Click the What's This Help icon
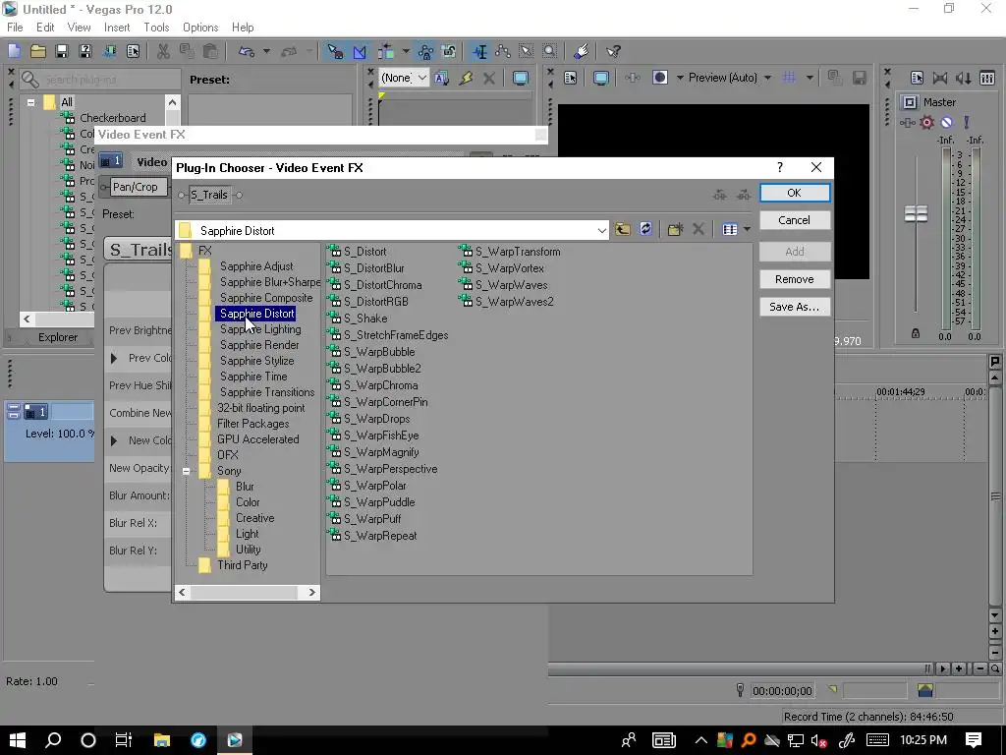Viewport: 1006px width, 755px height. (613, 51)
